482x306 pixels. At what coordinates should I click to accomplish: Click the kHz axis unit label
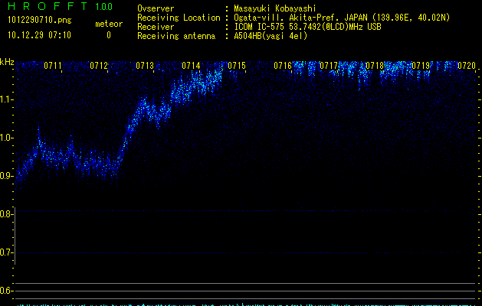(7, 62)
